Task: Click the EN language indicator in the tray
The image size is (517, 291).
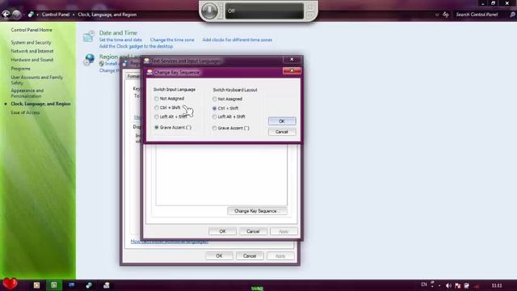Action: coord(424,285)
